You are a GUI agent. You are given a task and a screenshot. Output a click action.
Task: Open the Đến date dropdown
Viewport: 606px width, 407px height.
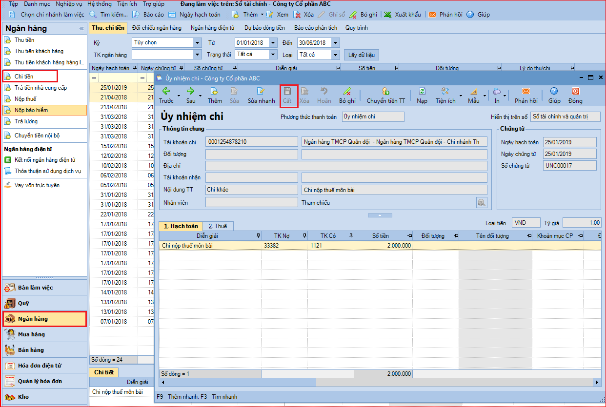coord(335,42)
